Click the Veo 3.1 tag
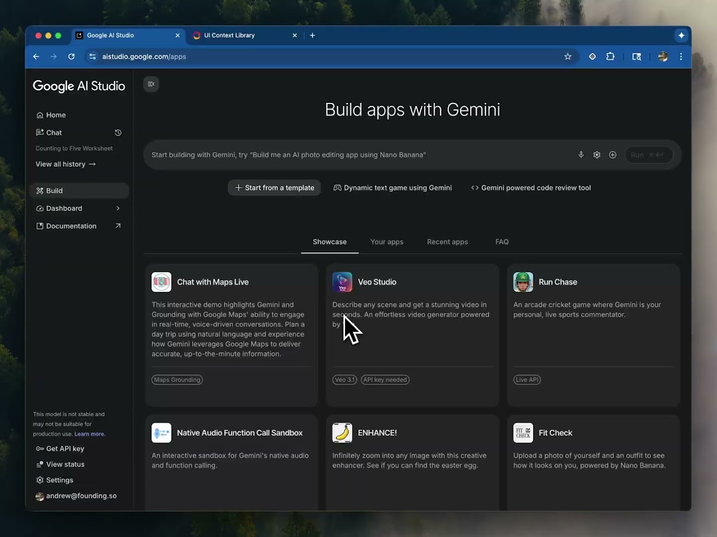The height and width of the screenshot is (537, 717). click(x=344, y=380)
